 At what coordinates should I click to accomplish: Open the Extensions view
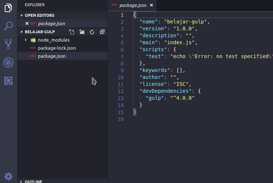(x=8, y=81)
